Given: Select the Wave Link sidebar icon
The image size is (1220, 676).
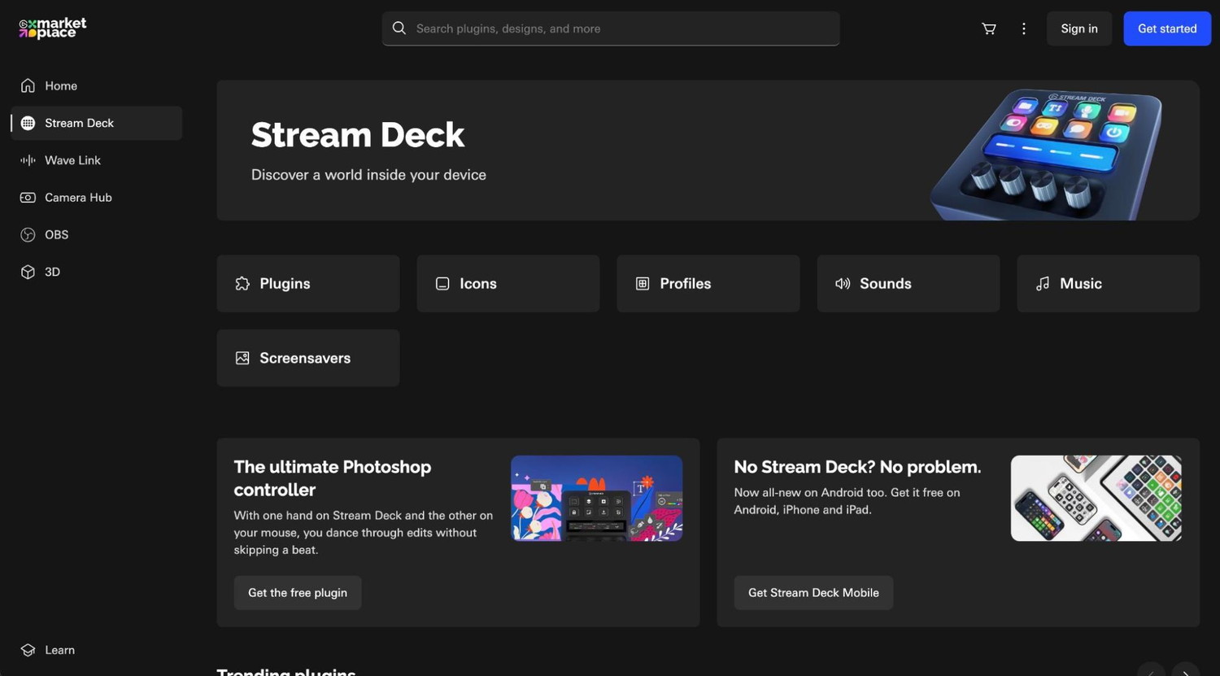Looking at the screenshot, I should point(28,160).
